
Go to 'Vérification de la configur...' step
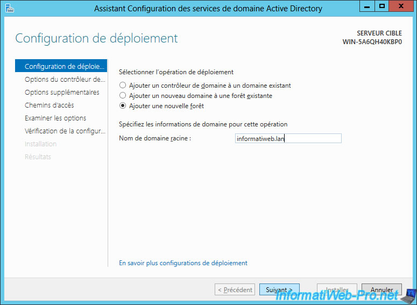65,131
